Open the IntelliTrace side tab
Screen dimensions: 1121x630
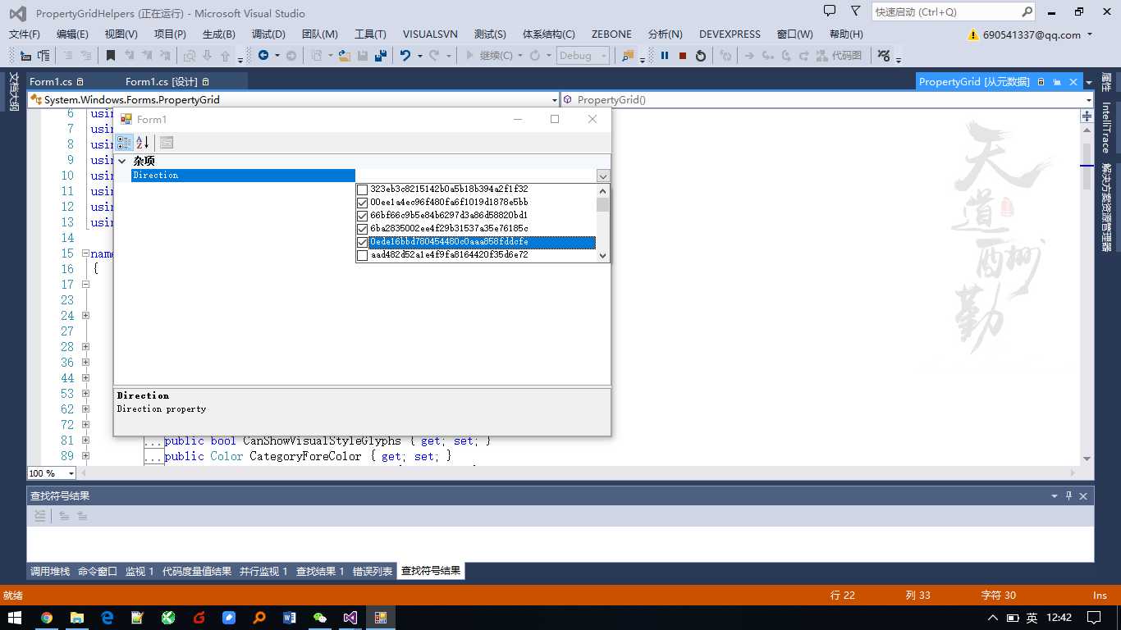coord(1106,127)
